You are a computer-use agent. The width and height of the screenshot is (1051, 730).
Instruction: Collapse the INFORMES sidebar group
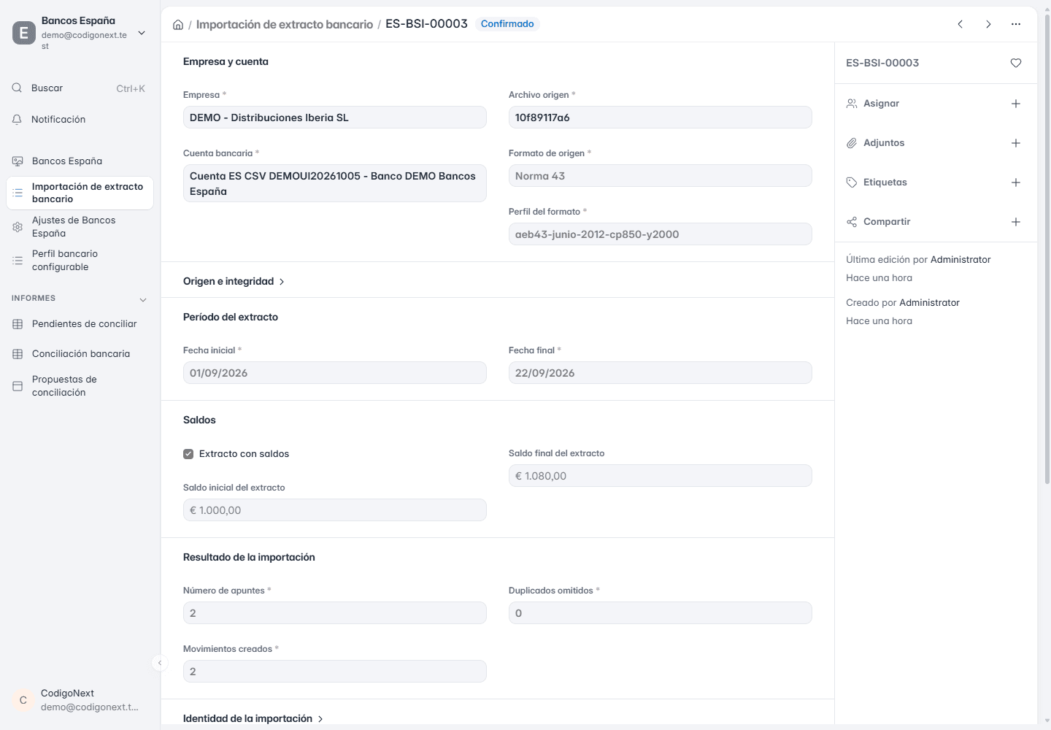tap(143, 299)
